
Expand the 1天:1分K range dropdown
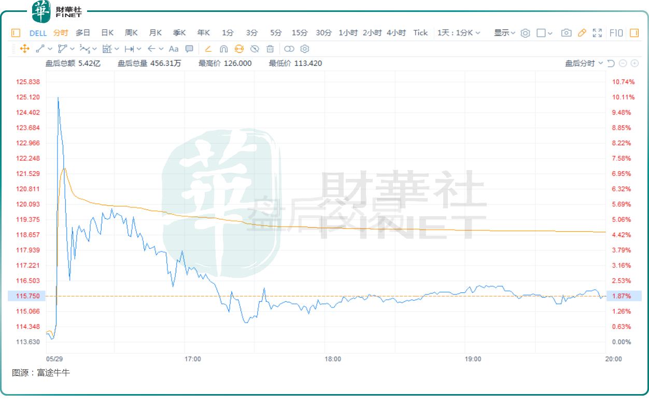[459, 33]
